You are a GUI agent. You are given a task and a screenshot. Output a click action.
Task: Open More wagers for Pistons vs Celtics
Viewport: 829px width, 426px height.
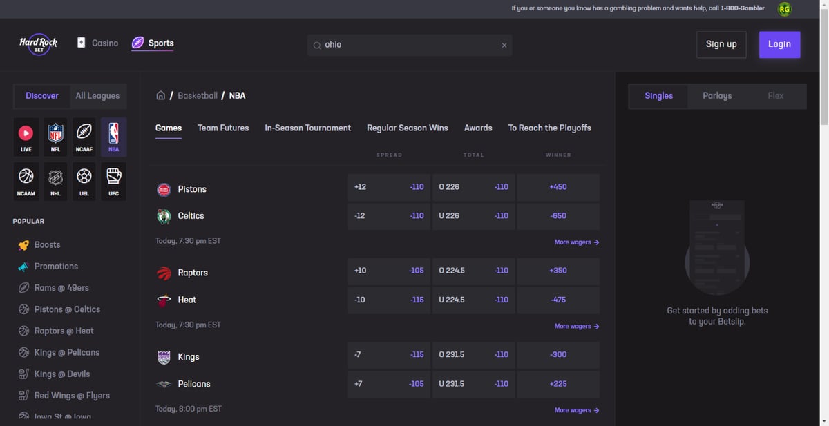point(577,242)
